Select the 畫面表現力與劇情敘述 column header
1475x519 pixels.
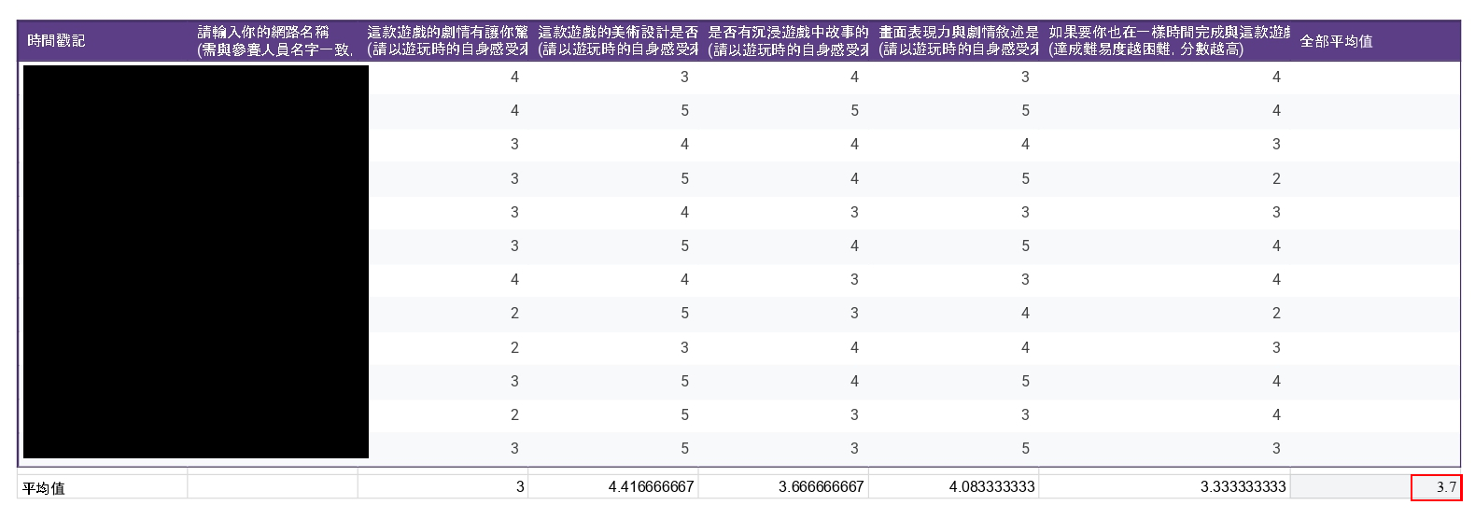(955, 41)
